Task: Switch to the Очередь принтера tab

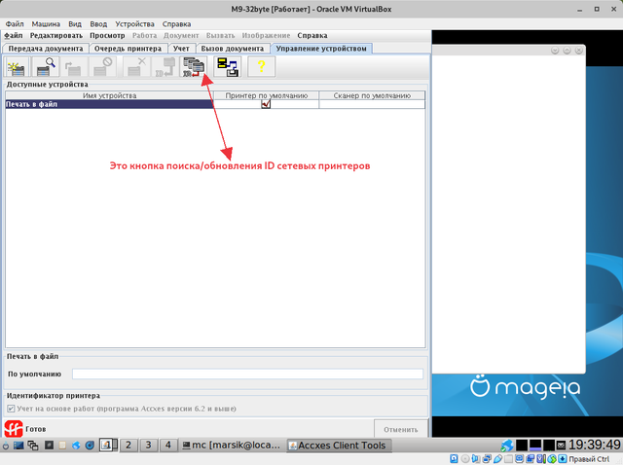Action: point(128,49)
